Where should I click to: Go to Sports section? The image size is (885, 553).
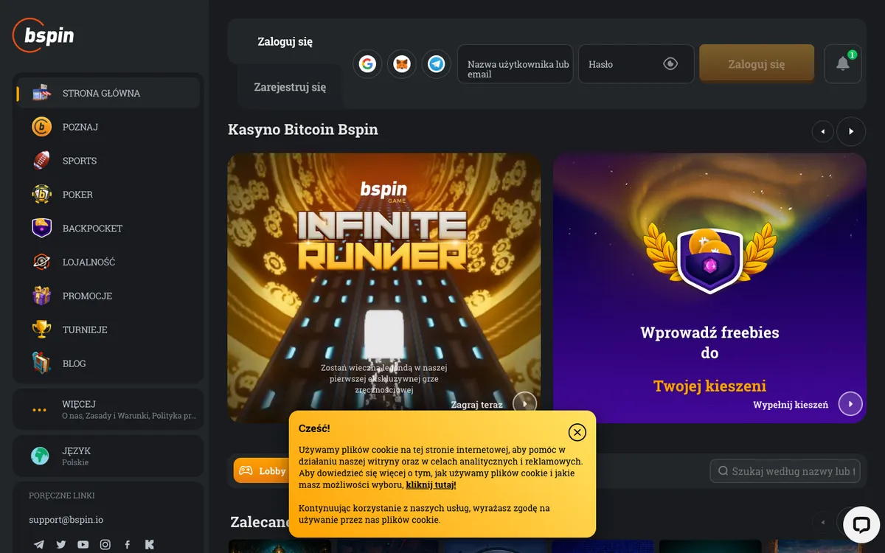click(108, 161)
